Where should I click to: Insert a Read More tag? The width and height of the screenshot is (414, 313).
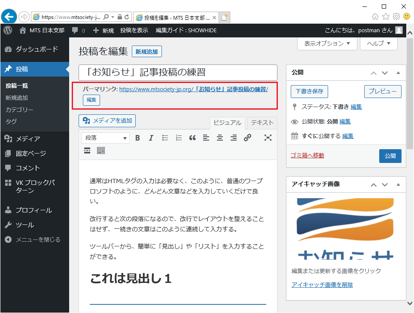tap(87, 150)
